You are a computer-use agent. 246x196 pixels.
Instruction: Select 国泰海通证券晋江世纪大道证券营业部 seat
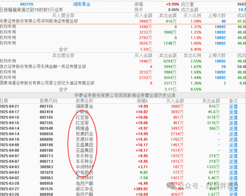point(47,83)
